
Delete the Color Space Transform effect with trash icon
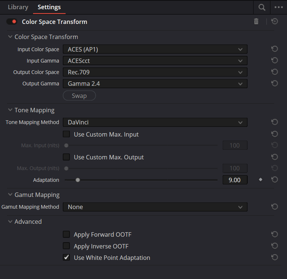(256, 21)
